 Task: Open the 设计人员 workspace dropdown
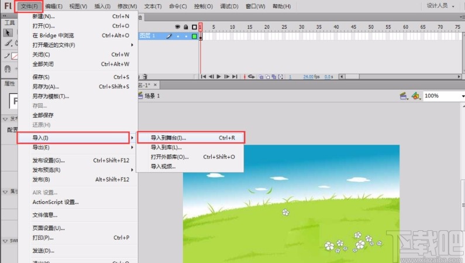click(440, 6)
